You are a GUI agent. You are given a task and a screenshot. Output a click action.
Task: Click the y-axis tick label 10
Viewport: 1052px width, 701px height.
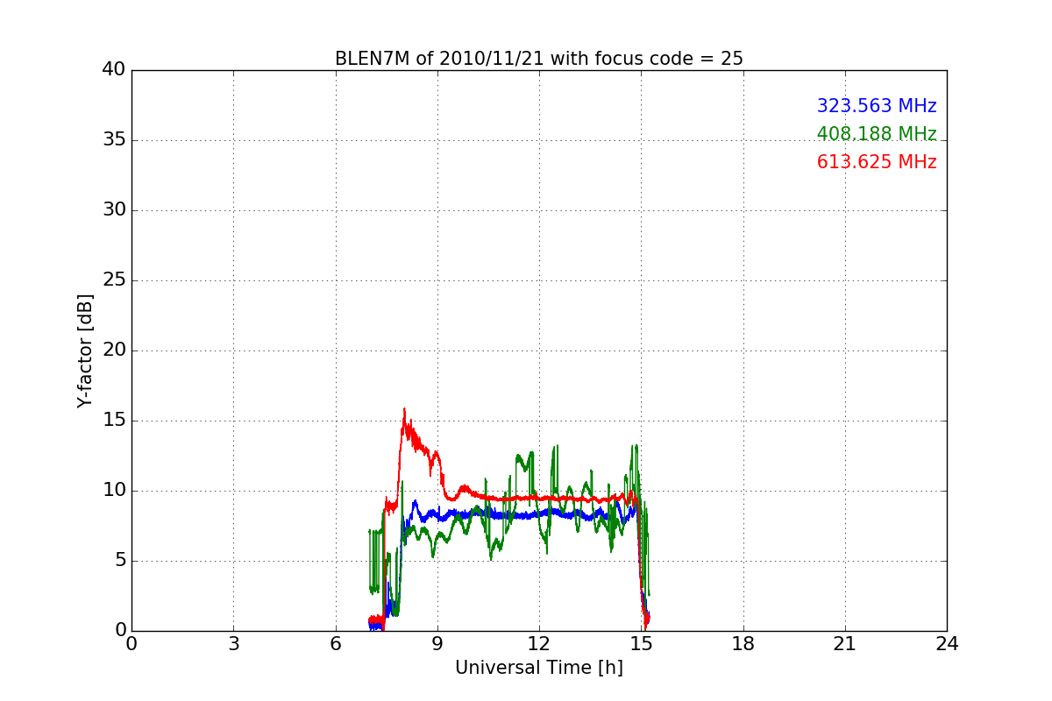[114, 491]
